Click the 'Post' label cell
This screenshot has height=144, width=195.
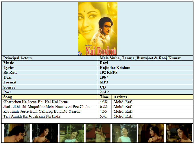50,92
